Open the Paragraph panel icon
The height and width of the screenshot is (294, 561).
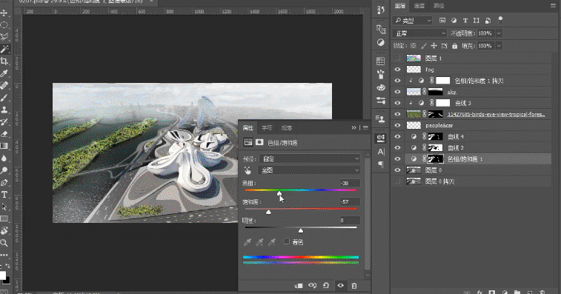tap(381, 164)
